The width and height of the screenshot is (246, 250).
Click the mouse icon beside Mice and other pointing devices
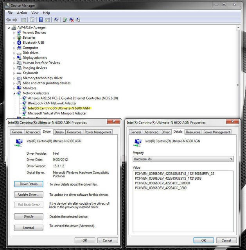click(x=19, y=83)
